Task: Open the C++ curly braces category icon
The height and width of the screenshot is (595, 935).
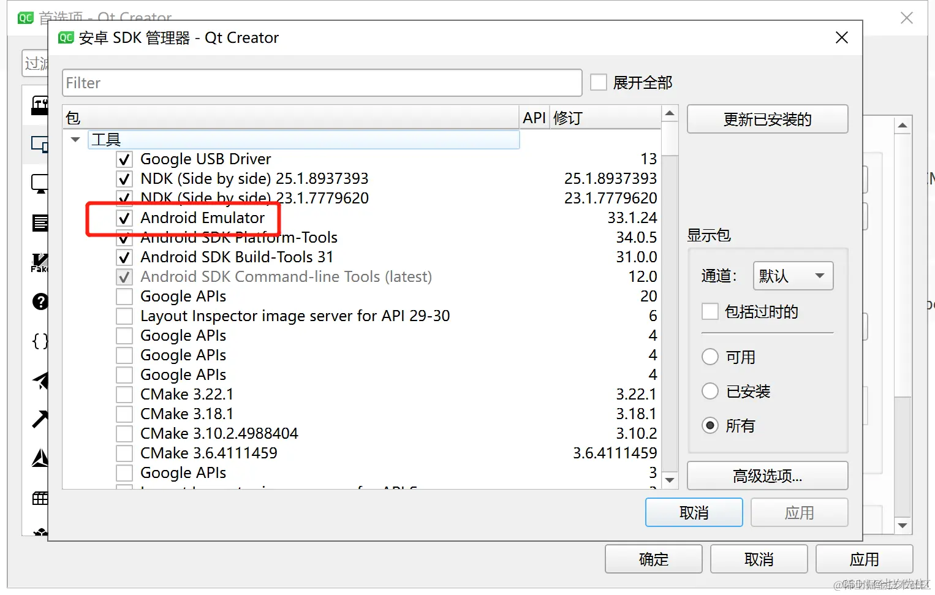Action: point(40,341)
